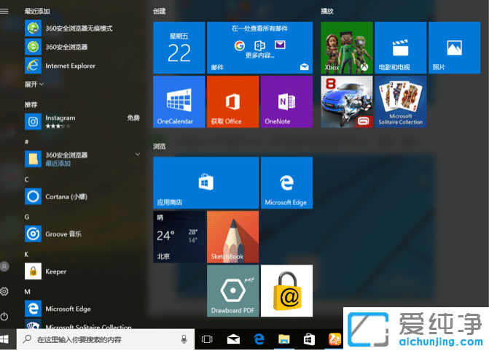Click the 创建 tile group header

tap(160, 11)
